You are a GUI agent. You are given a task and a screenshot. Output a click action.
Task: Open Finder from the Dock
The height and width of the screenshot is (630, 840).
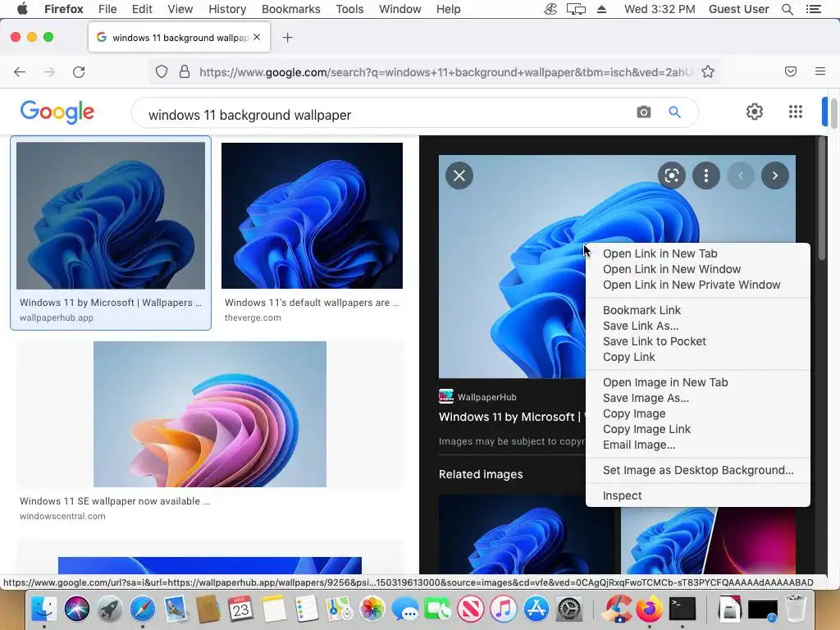coord(44,609)
